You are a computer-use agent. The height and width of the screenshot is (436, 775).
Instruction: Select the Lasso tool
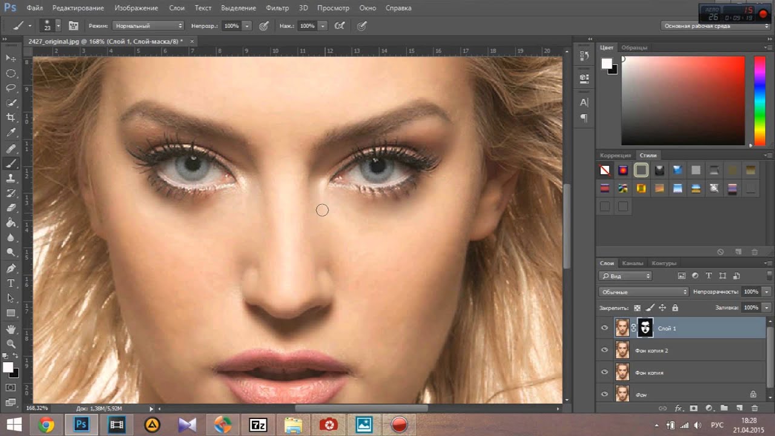tap(11, 88)
